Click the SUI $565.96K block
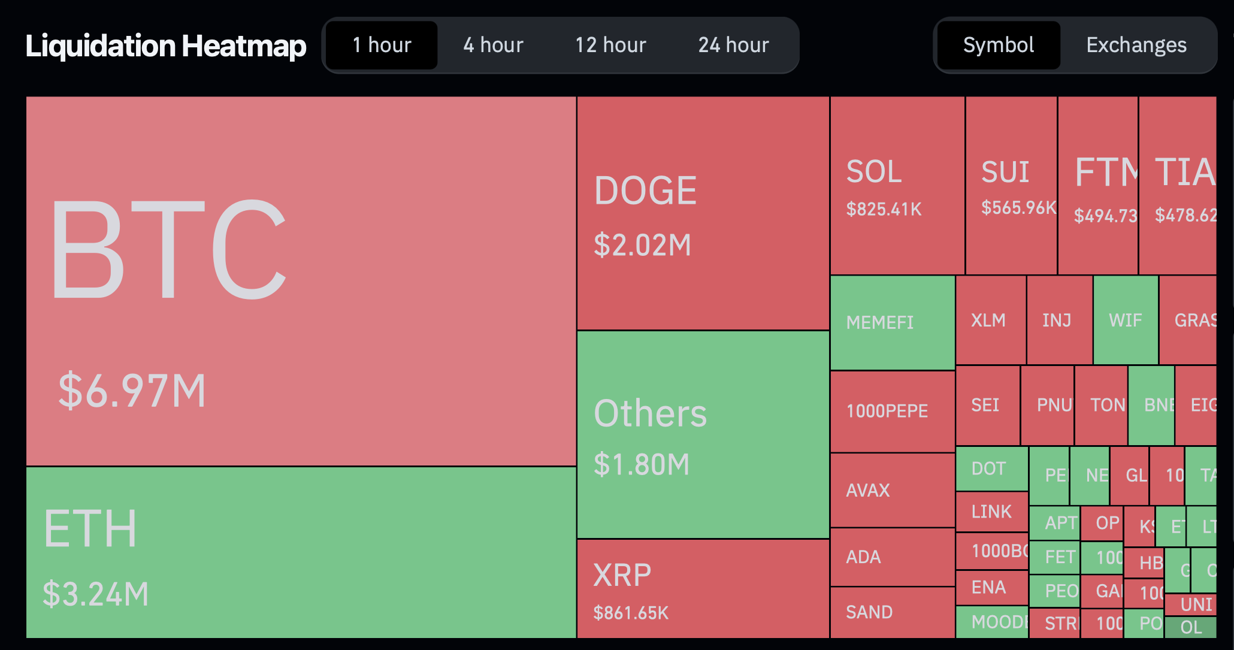The width and height of the screenshot is (1234, 650). pyautogui.click(x=1011, y=186)
